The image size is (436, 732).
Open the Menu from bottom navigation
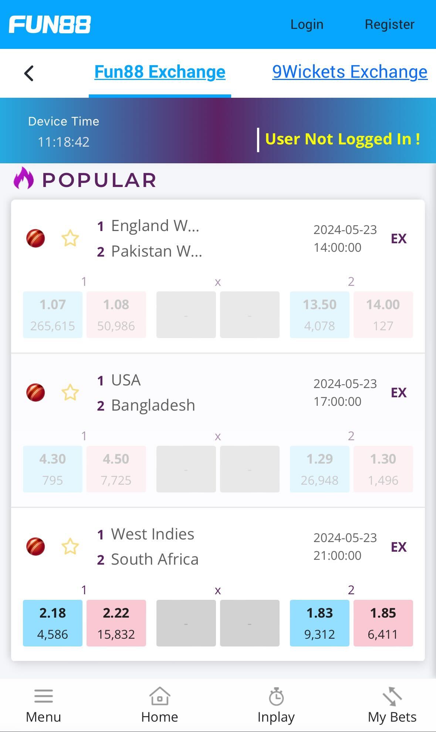tap(43, 703)
